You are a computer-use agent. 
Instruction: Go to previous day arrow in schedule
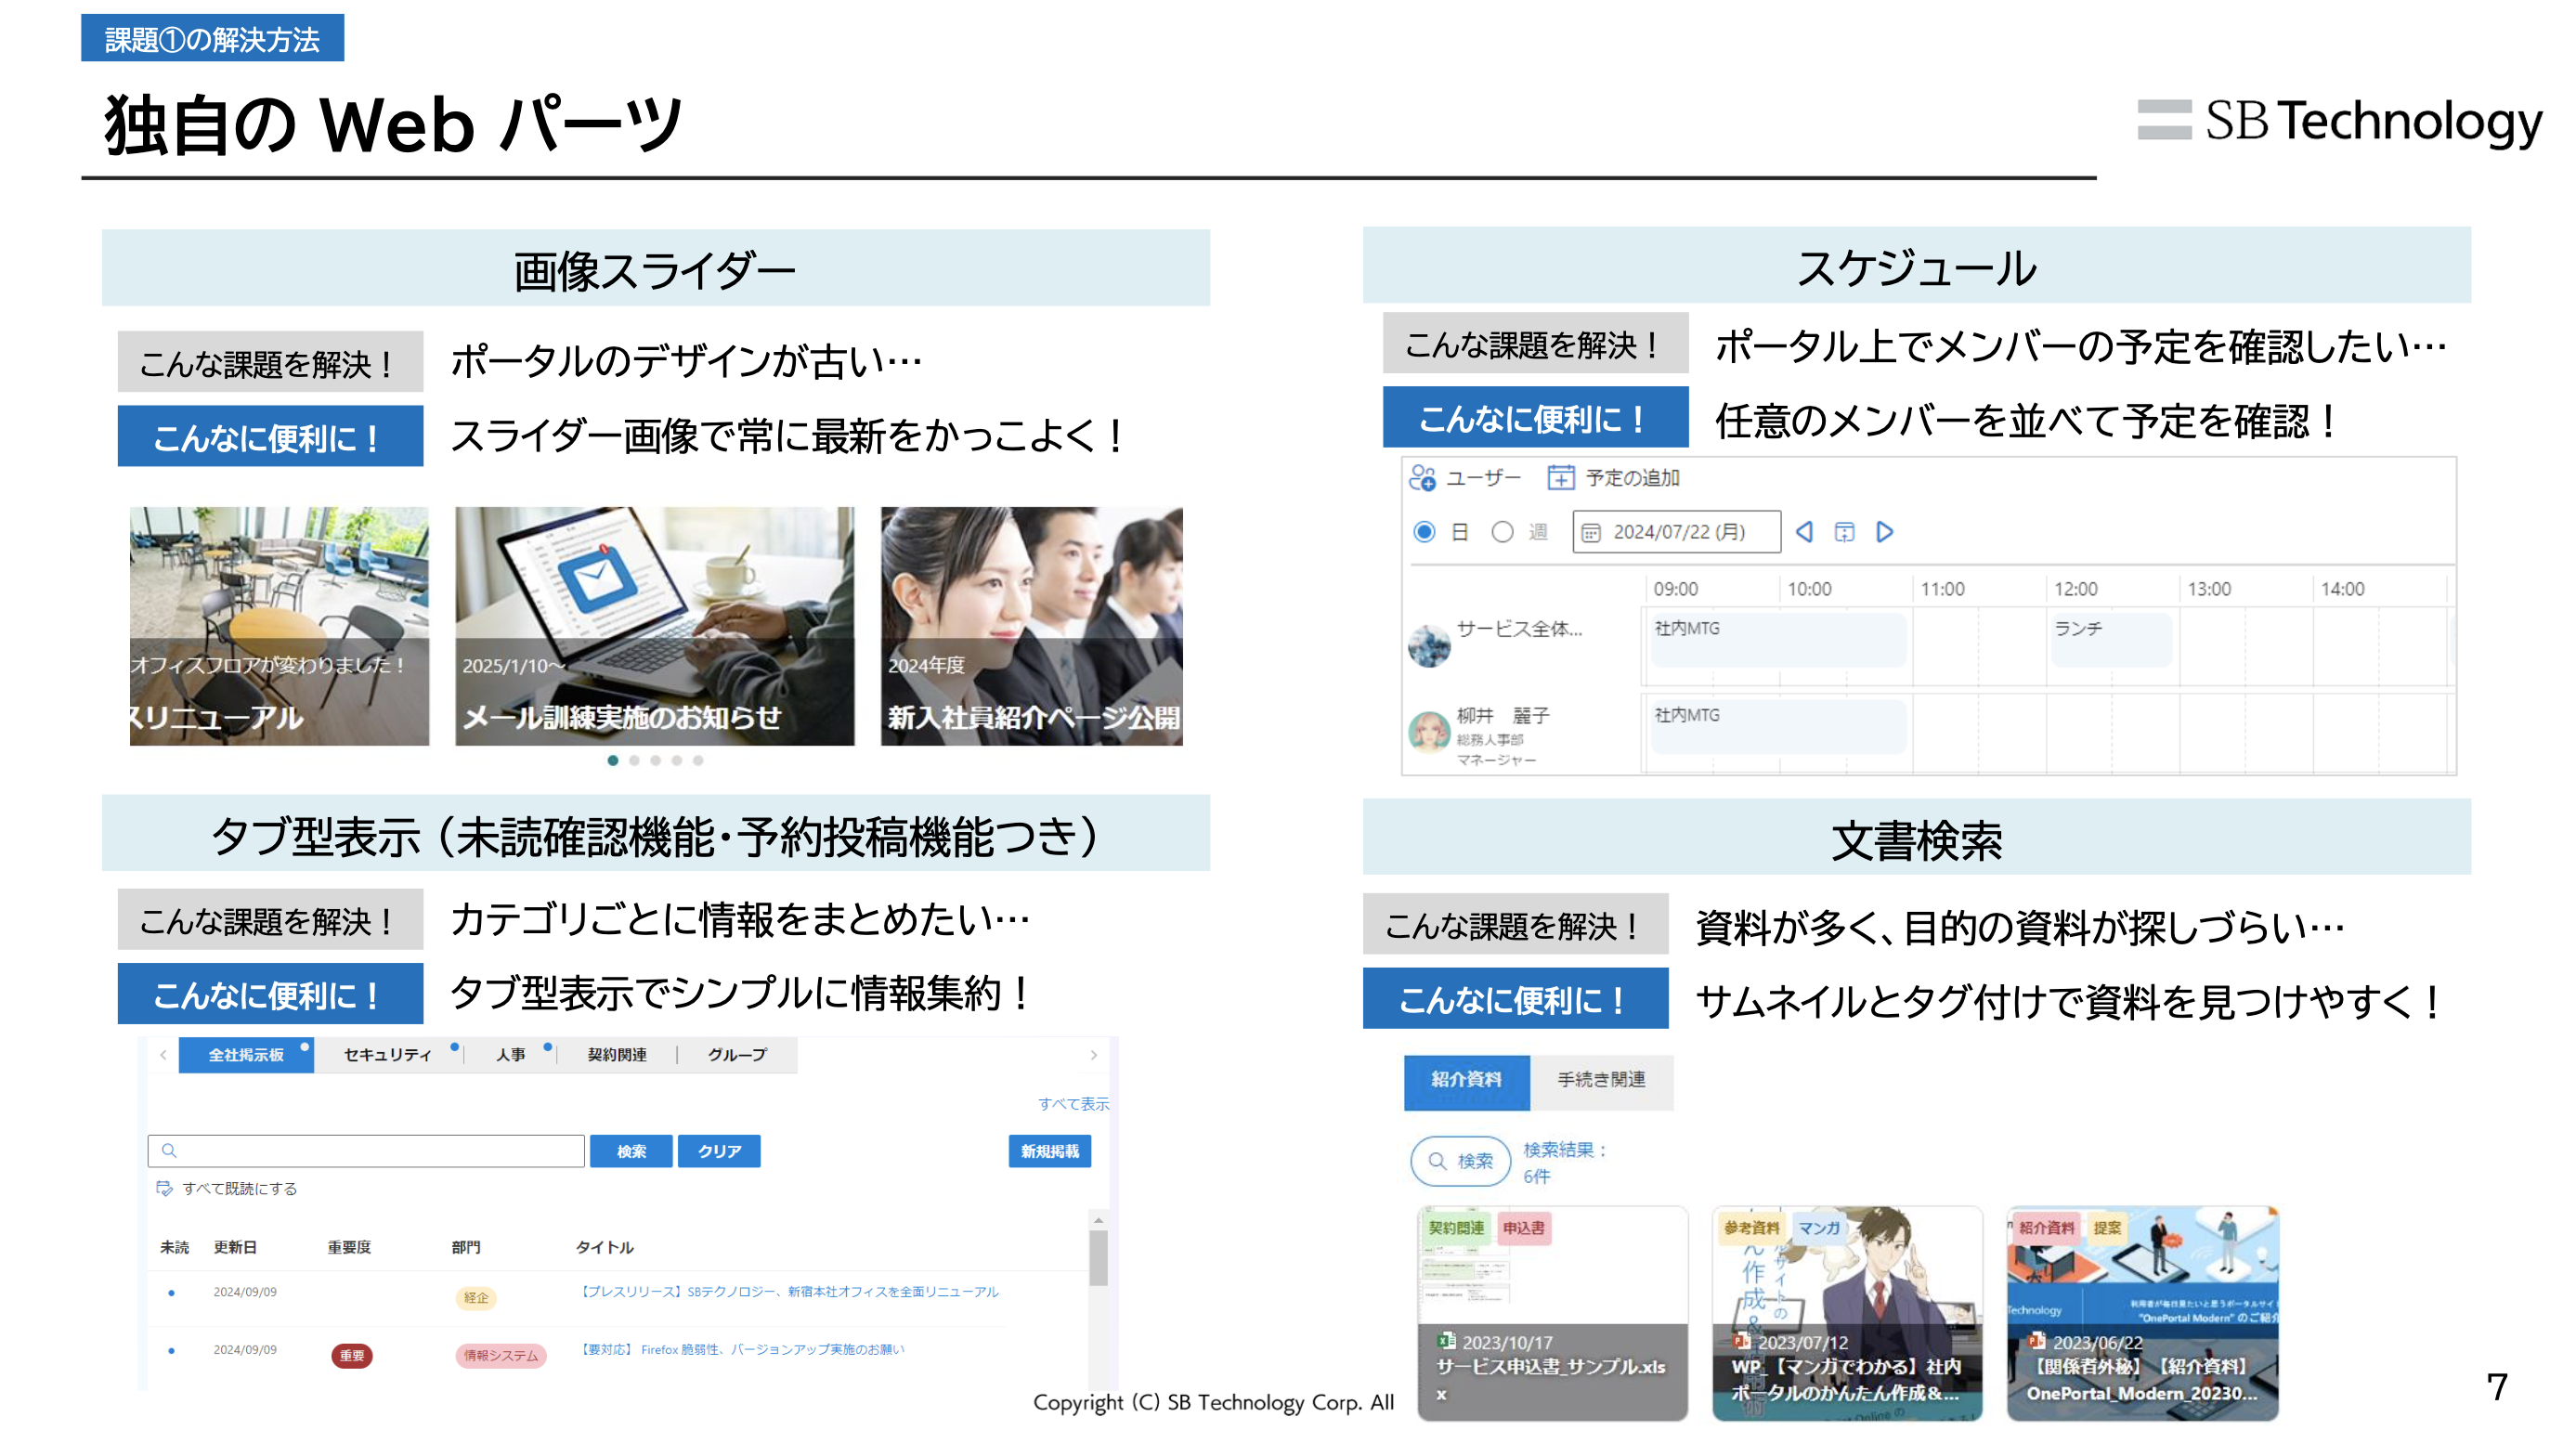1804,532
